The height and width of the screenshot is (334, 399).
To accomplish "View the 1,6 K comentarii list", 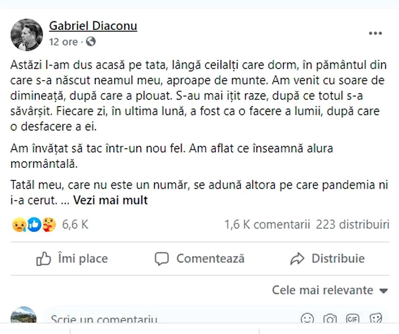I will click(x=267, y=225).
